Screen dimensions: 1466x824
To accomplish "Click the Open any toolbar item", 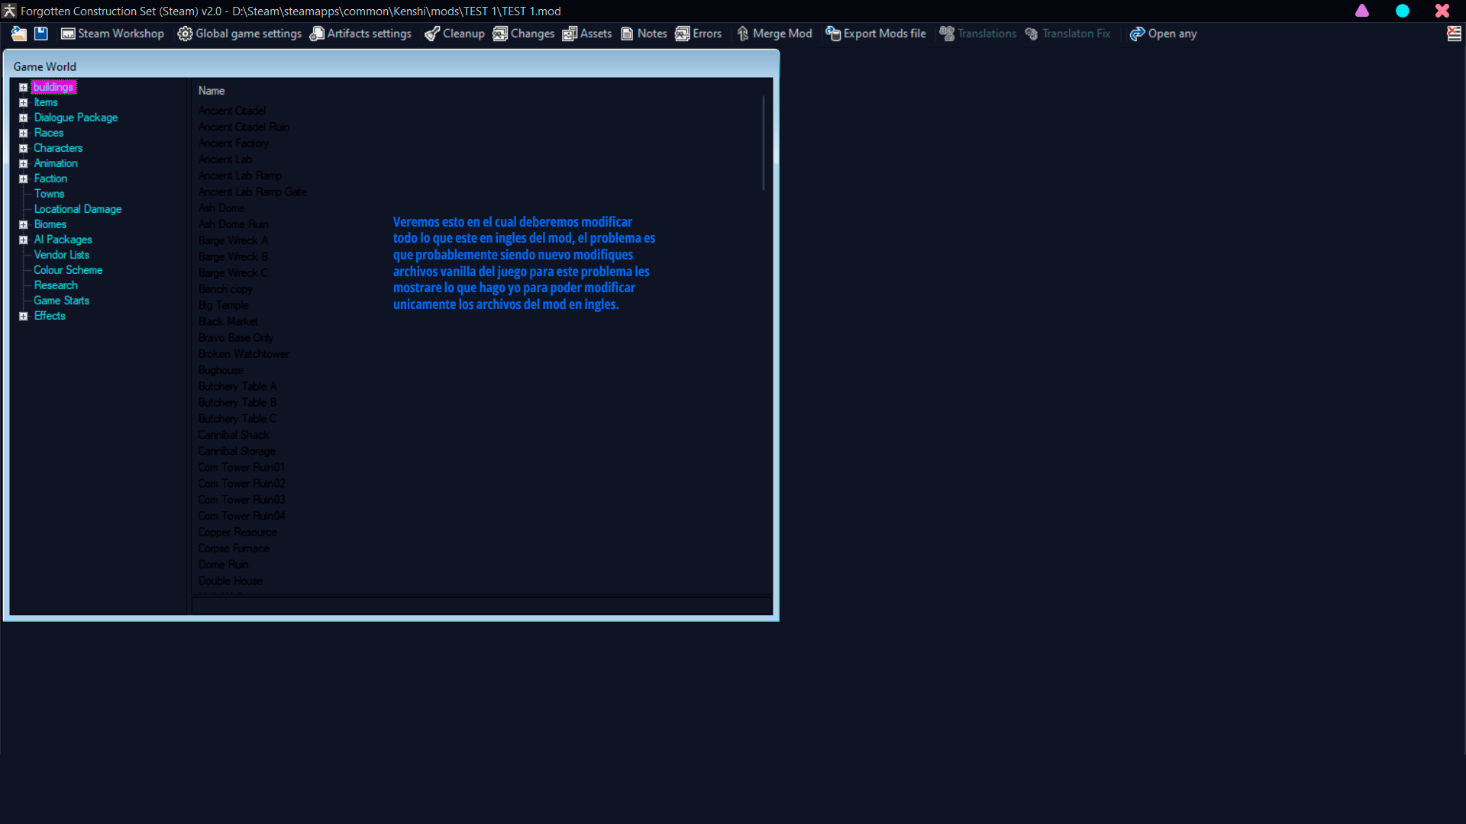I will point(1164,34).
